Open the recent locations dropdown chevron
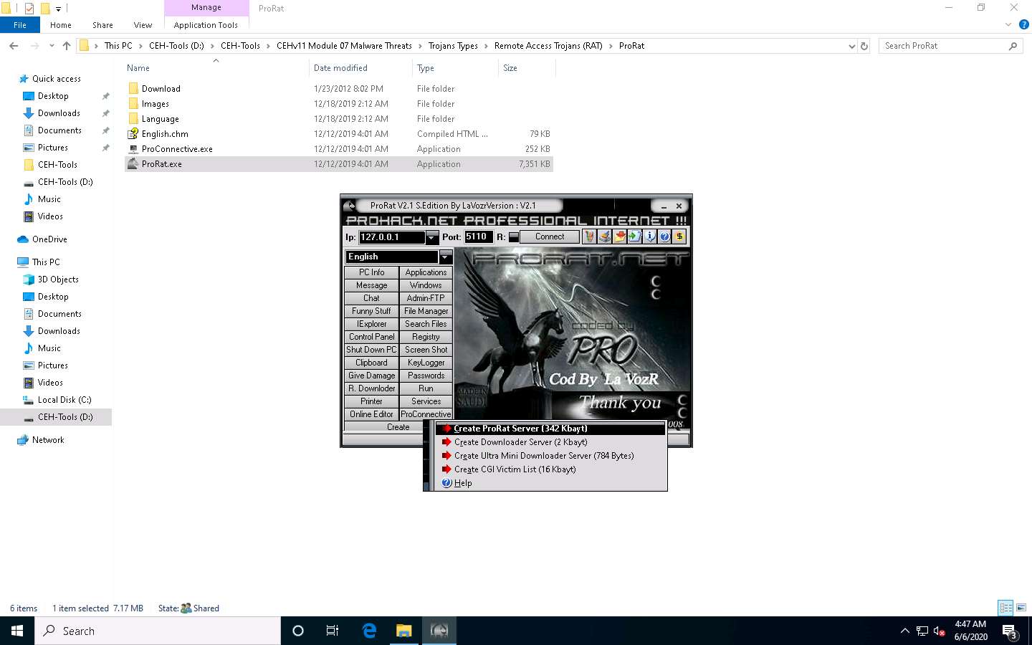 point(52,46)
